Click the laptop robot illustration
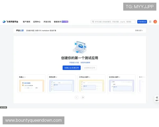 [79, 47]
